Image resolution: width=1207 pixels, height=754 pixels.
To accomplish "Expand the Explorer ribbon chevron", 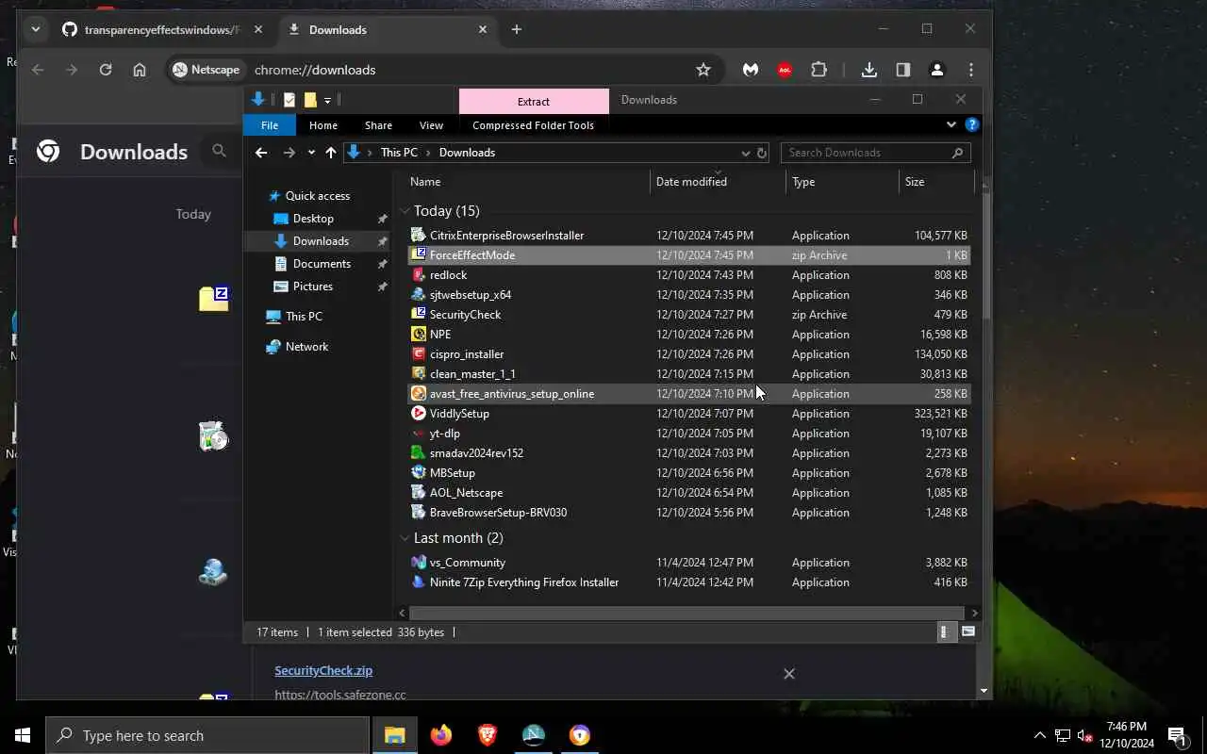I will click(x=951, y=124).
